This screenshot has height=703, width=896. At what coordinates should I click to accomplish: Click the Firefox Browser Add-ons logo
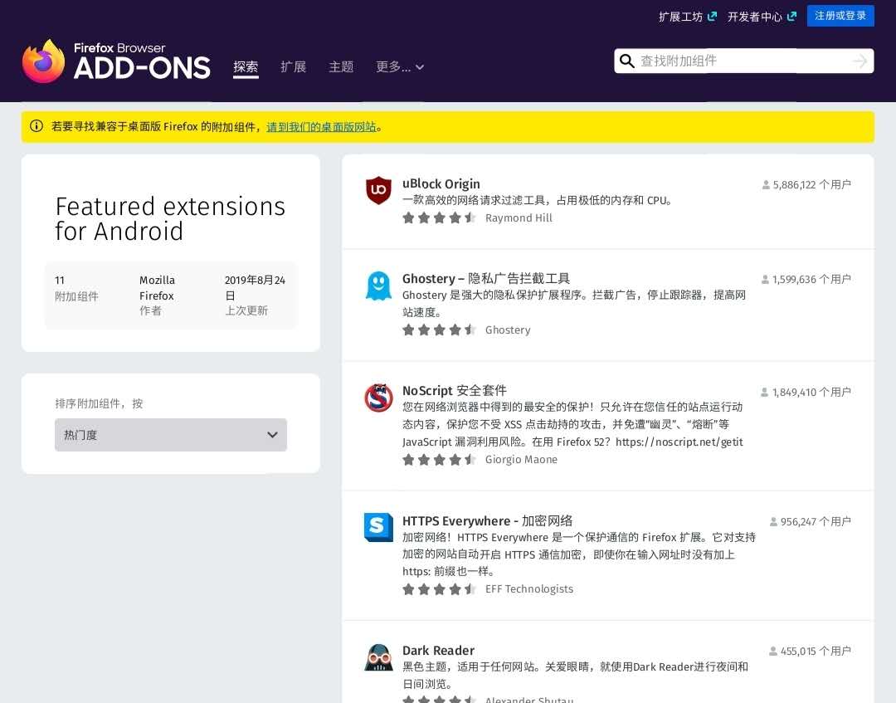pos(117,61)
